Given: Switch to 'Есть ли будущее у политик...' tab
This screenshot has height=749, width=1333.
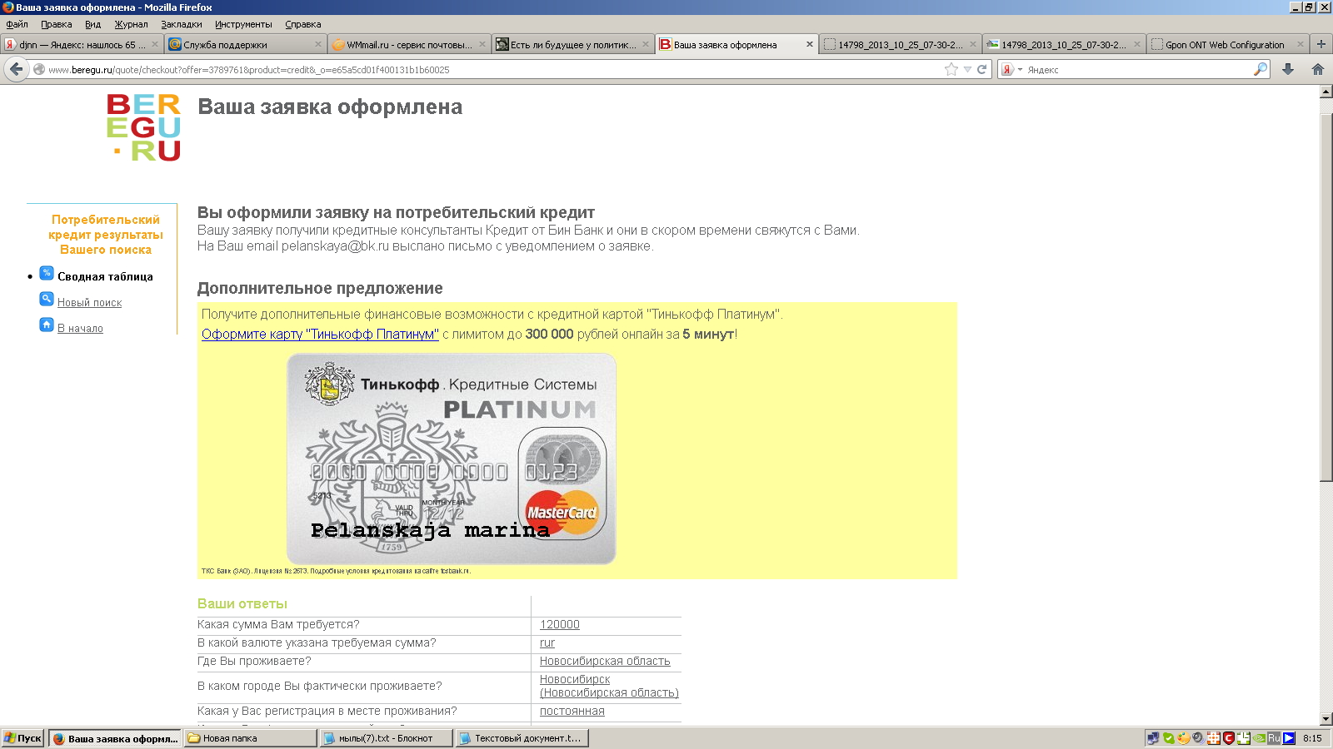Looking at the screenshot, I should point(572,44).
